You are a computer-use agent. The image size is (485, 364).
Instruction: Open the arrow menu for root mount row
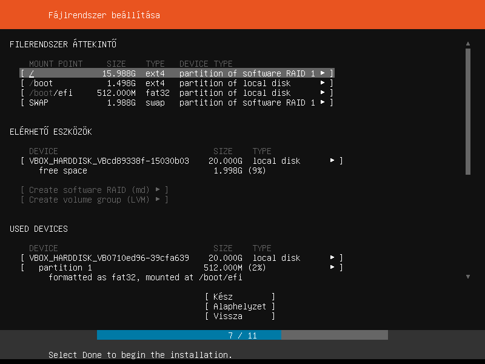(323, 73)
